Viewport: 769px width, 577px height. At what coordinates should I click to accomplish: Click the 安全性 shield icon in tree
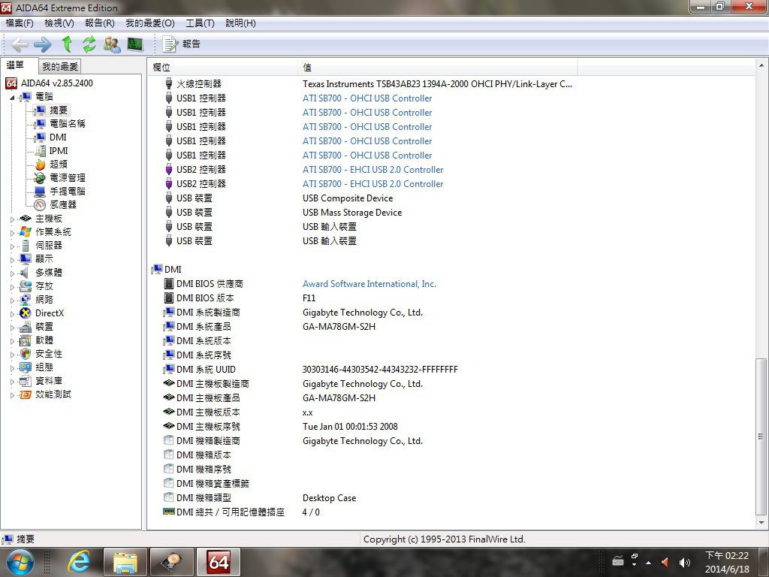pos(26,354)
